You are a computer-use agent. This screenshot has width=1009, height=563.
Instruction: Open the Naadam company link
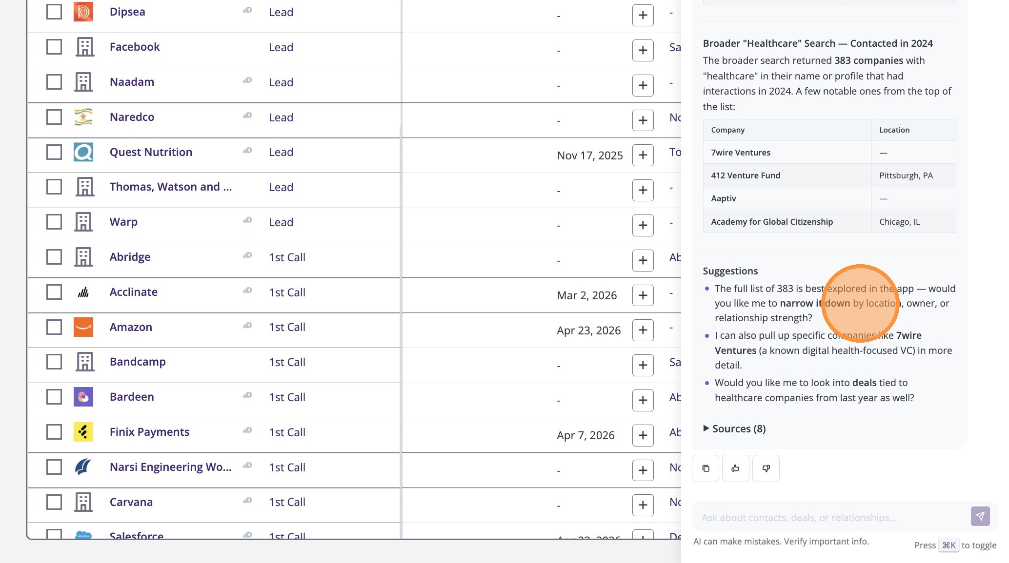tap(132, 82)
